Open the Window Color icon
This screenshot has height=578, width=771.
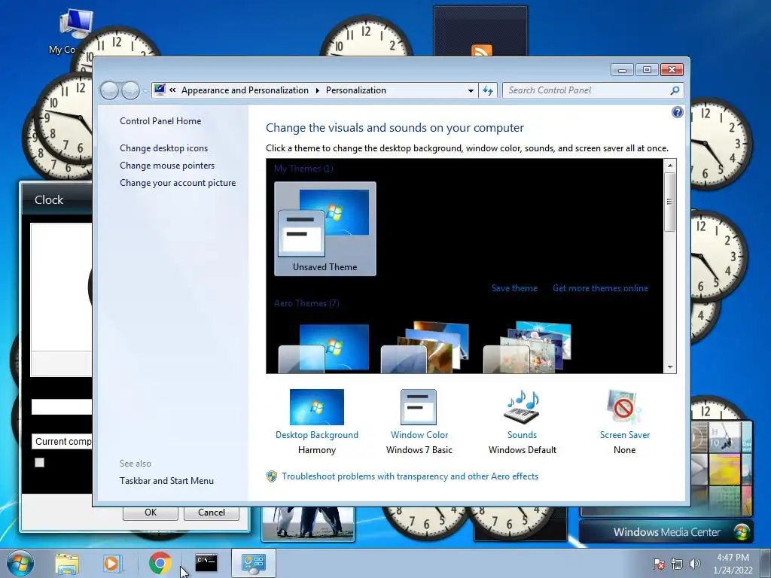[x=419, y=407]
